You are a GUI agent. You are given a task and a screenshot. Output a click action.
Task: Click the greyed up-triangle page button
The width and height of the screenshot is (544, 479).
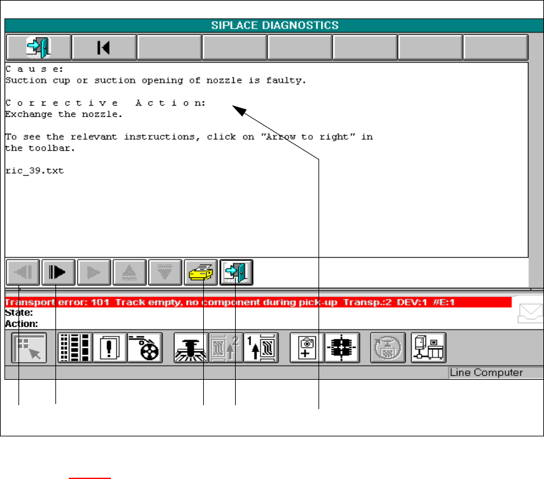[129, 272]
